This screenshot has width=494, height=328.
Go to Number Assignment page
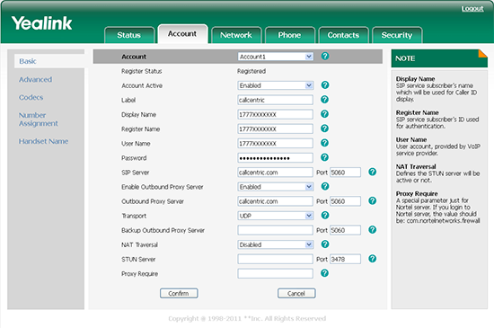point(38,120)
